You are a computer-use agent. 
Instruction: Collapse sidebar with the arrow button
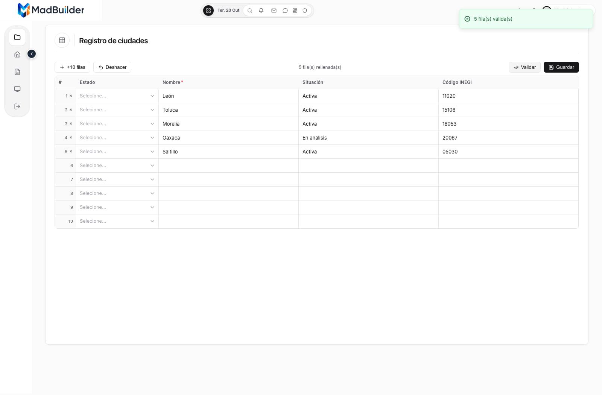coord(32,54)
